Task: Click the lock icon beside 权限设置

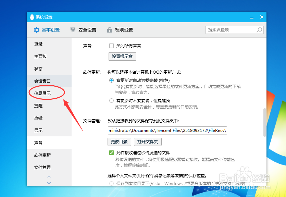Action: [110, 30]
